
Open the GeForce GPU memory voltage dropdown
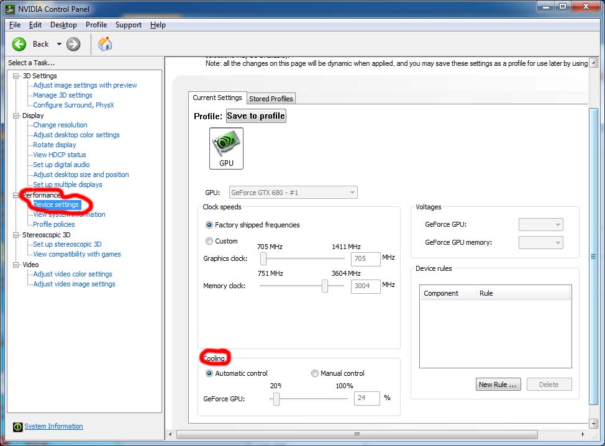click(541, 243)
